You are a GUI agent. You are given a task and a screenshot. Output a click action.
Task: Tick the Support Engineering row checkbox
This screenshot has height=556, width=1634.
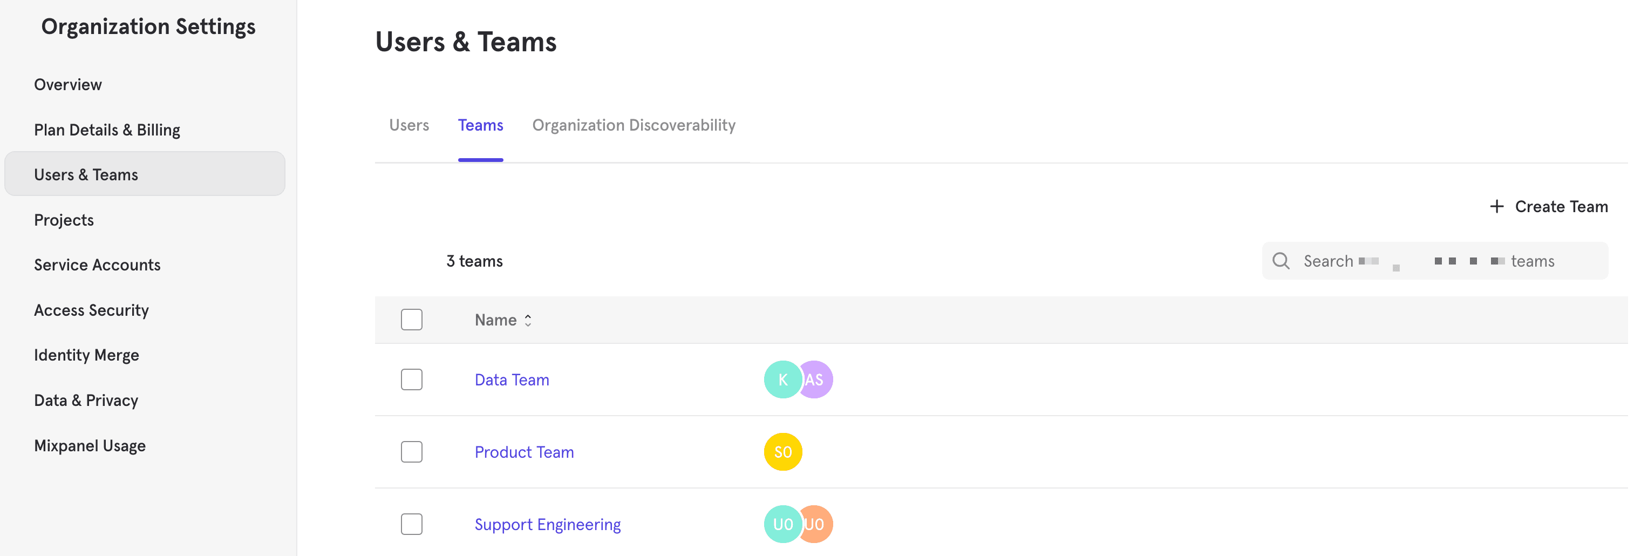pyautogui.click(x=412, y=524)
